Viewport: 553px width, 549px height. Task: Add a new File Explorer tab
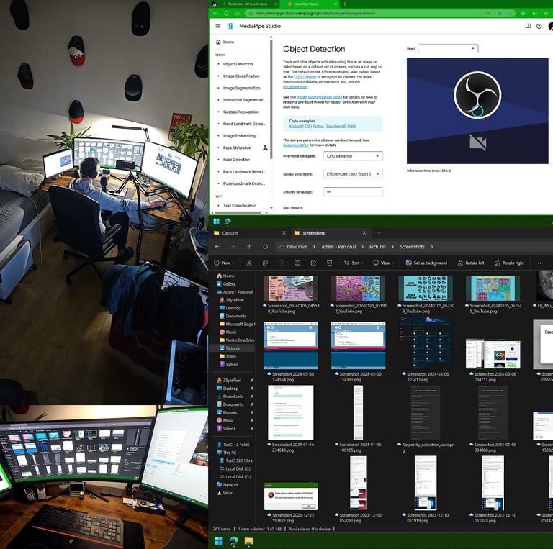[379, 233]
